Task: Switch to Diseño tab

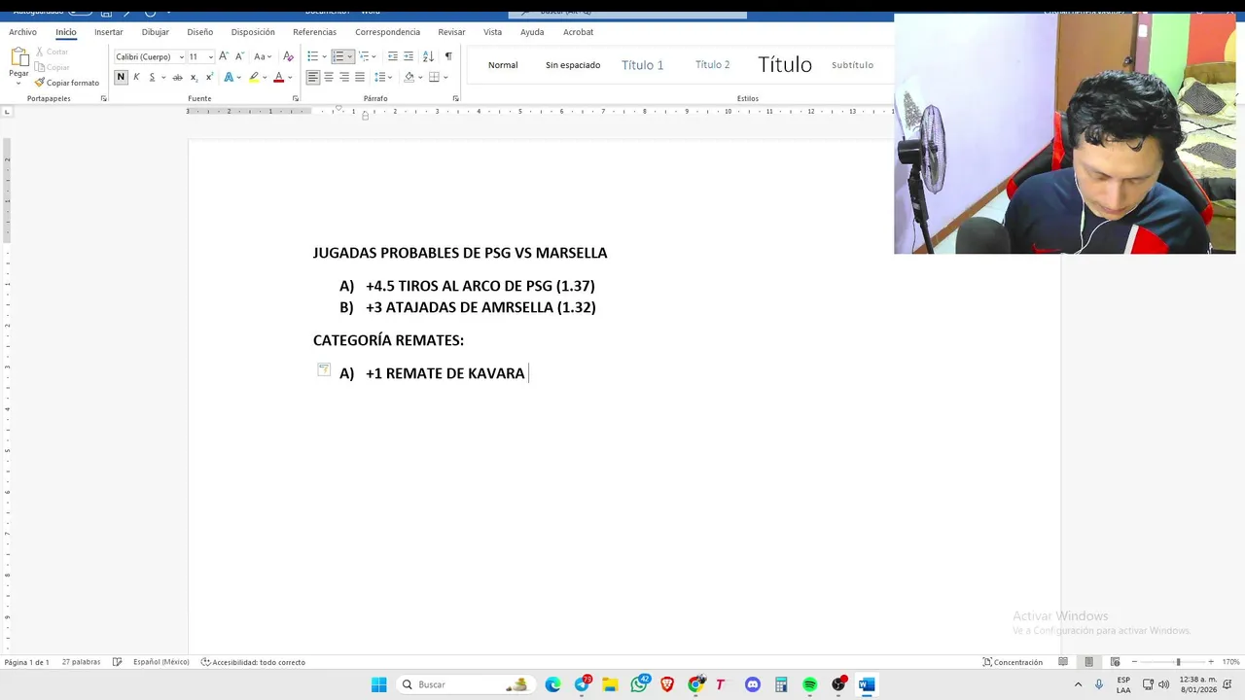Action: [x=199, y=32]
